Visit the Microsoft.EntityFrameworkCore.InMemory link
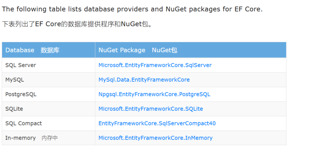Image resolution: width=309 pixels, height=148 pixels. 156,138
